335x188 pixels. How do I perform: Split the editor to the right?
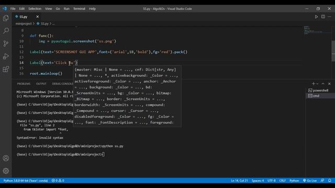tap(323, 17)
